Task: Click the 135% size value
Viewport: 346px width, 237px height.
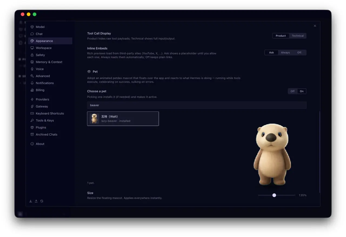Action: (302, 195)
